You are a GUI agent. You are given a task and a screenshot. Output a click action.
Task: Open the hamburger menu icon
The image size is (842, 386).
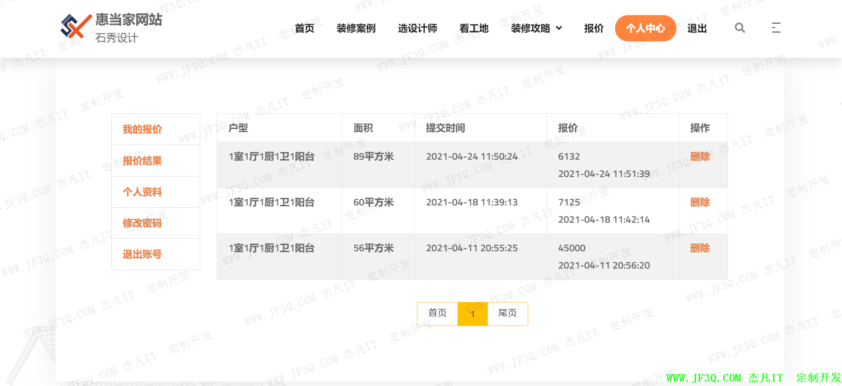(776, 28)
